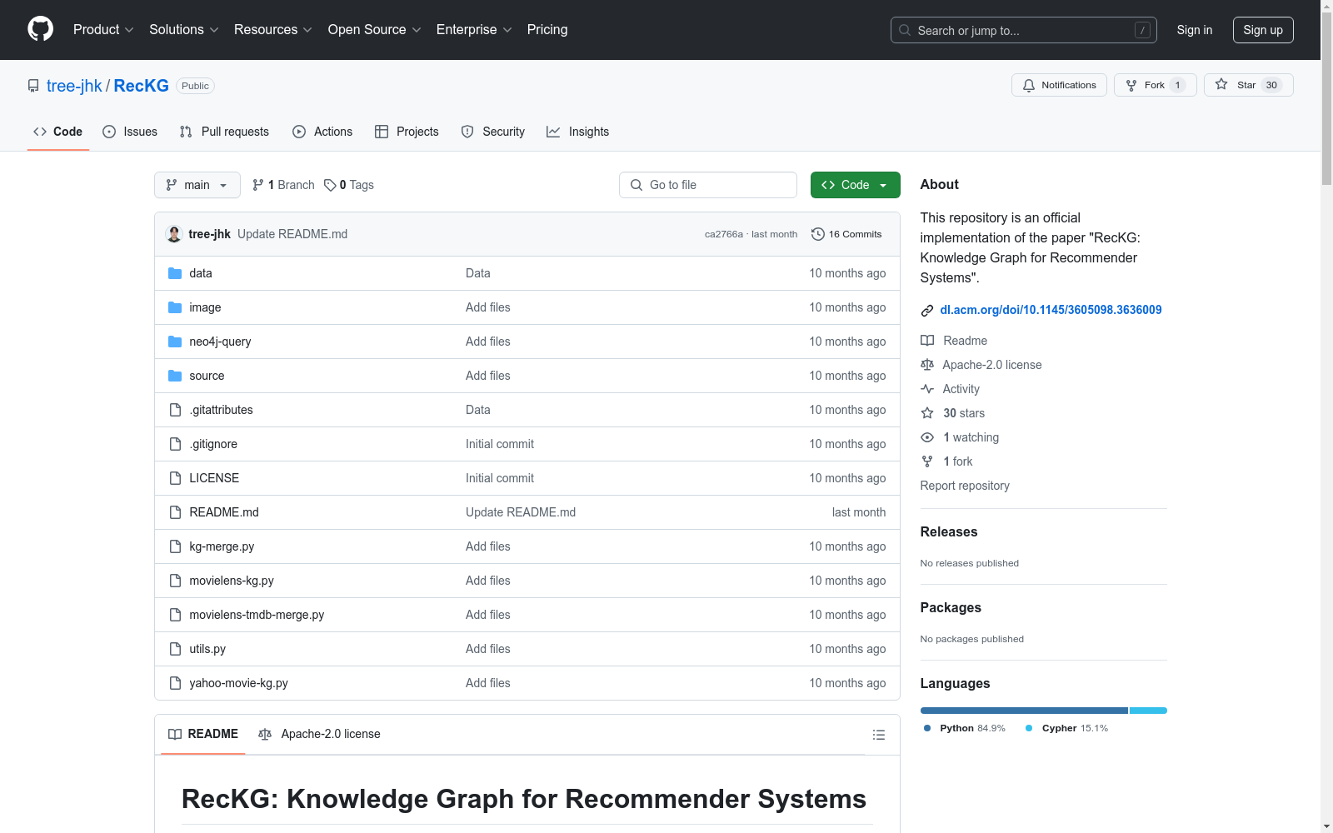Click the ca2766a commit hash
Screen dimensions: 1333x833
(x=723, y=234)
